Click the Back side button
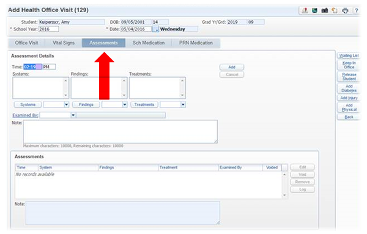The height and width of the screenshot is (234, 367). (x=349, y=117)
